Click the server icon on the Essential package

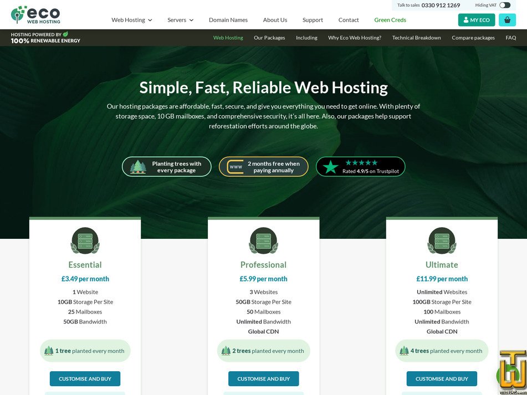(x=85, y=241)
